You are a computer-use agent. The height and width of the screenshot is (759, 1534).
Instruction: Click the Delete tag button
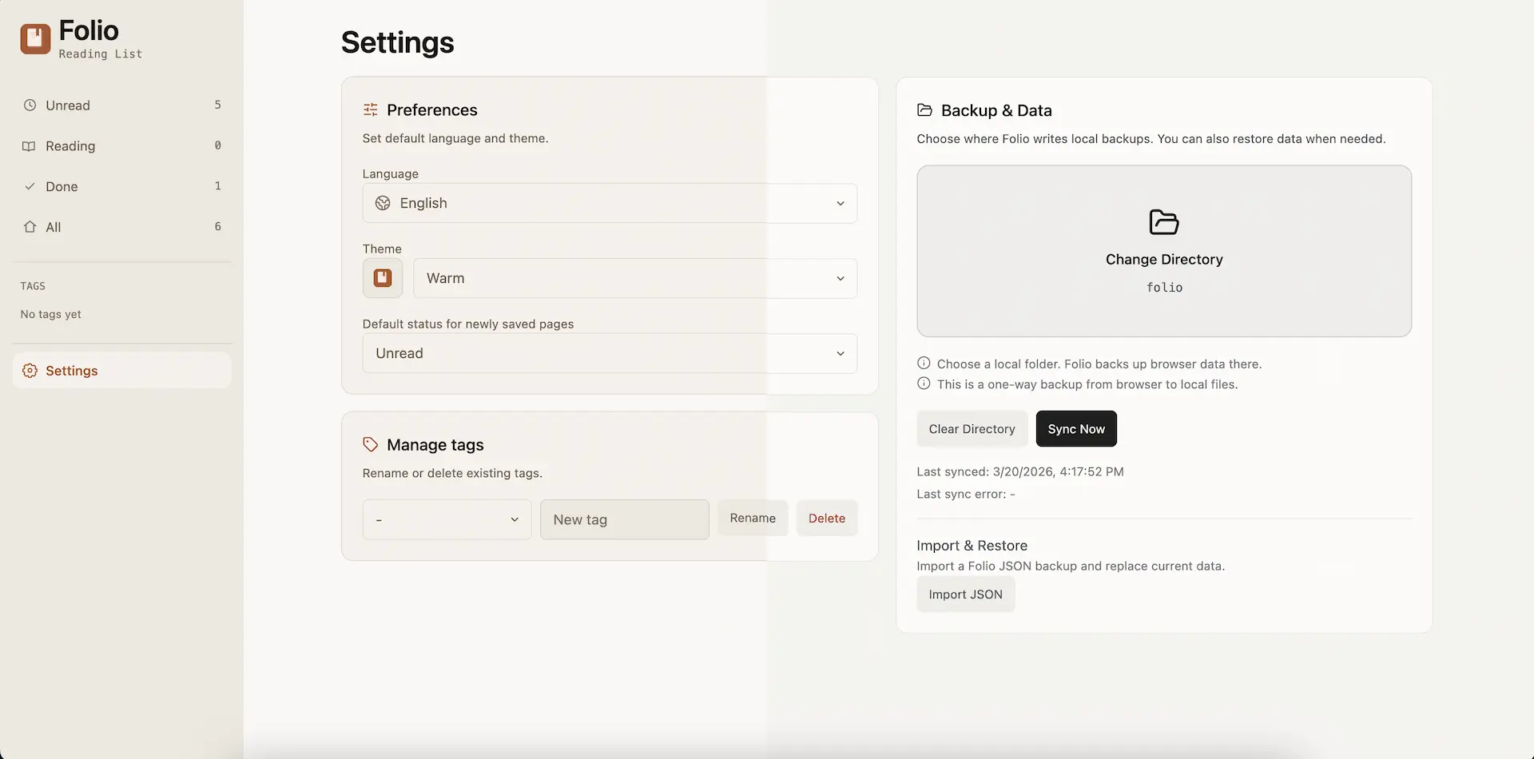[x=826, y=519]
